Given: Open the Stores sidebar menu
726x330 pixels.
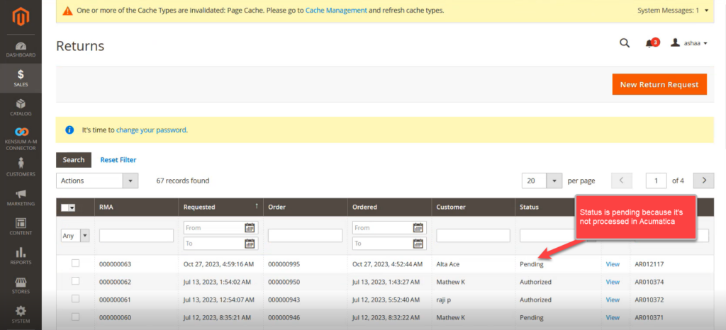Looking at the screenshot, I should pyautogui.click(x=21, y=285).
